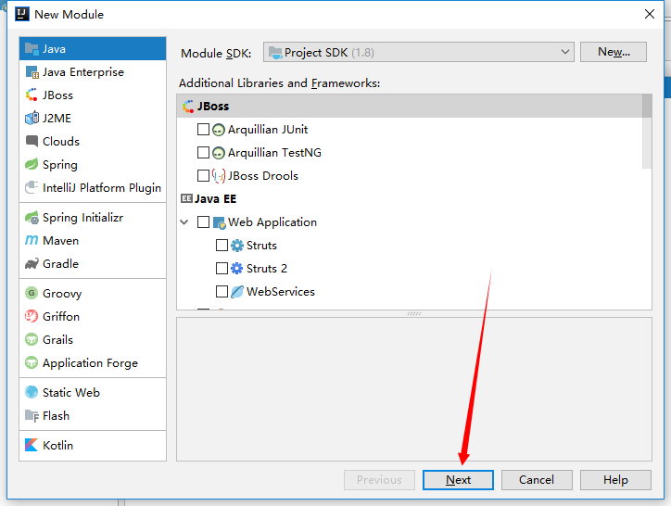Select Flash module type
Viewport: 671px width, 506px height.
pos(93,416)
